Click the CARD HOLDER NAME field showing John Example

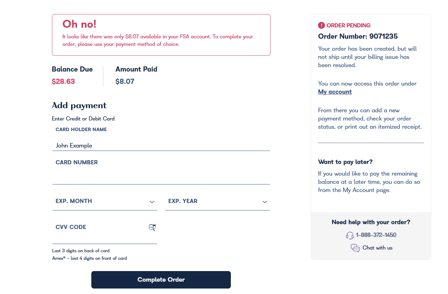[161, 145]
